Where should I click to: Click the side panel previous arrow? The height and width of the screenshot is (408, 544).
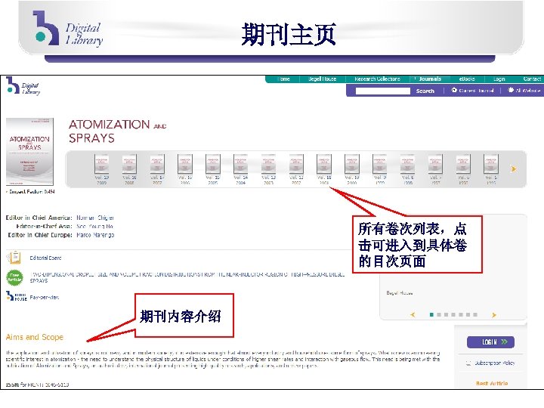coord(413,314)
